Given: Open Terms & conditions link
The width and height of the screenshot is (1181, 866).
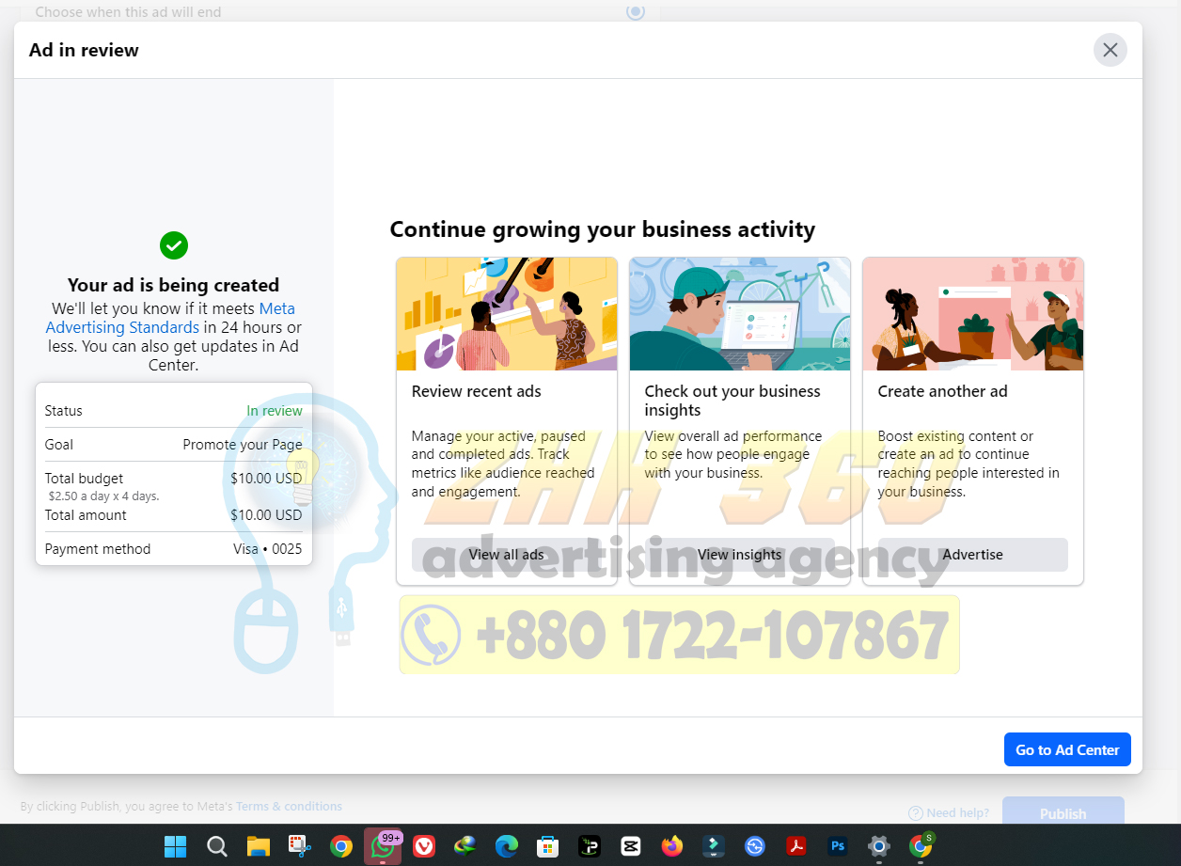Looking at the screenshot, I should [x=289, y=807].
